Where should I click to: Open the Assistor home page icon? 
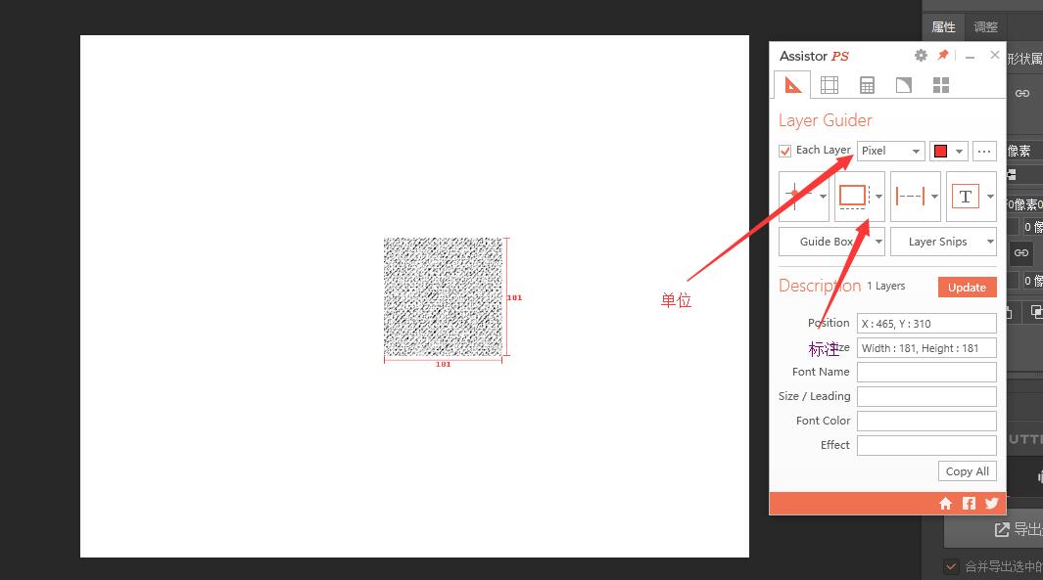pos(945,504)
